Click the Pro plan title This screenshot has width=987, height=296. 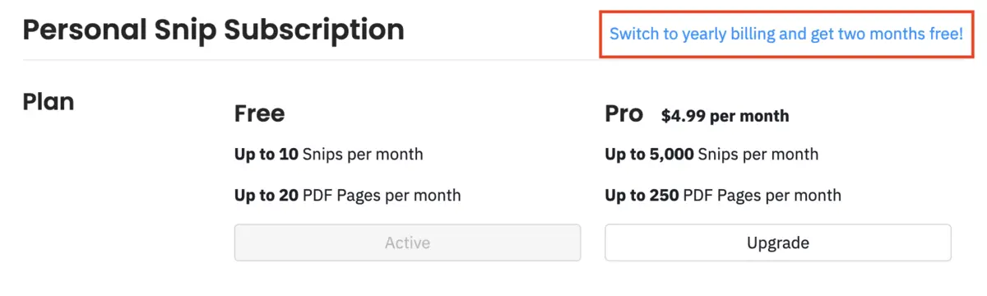[624, 113]
